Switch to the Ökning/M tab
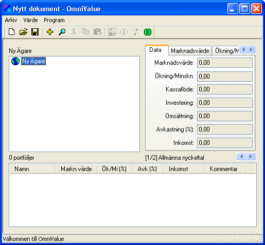Screen dimensions: 265x245 click(x=226, y=51)
